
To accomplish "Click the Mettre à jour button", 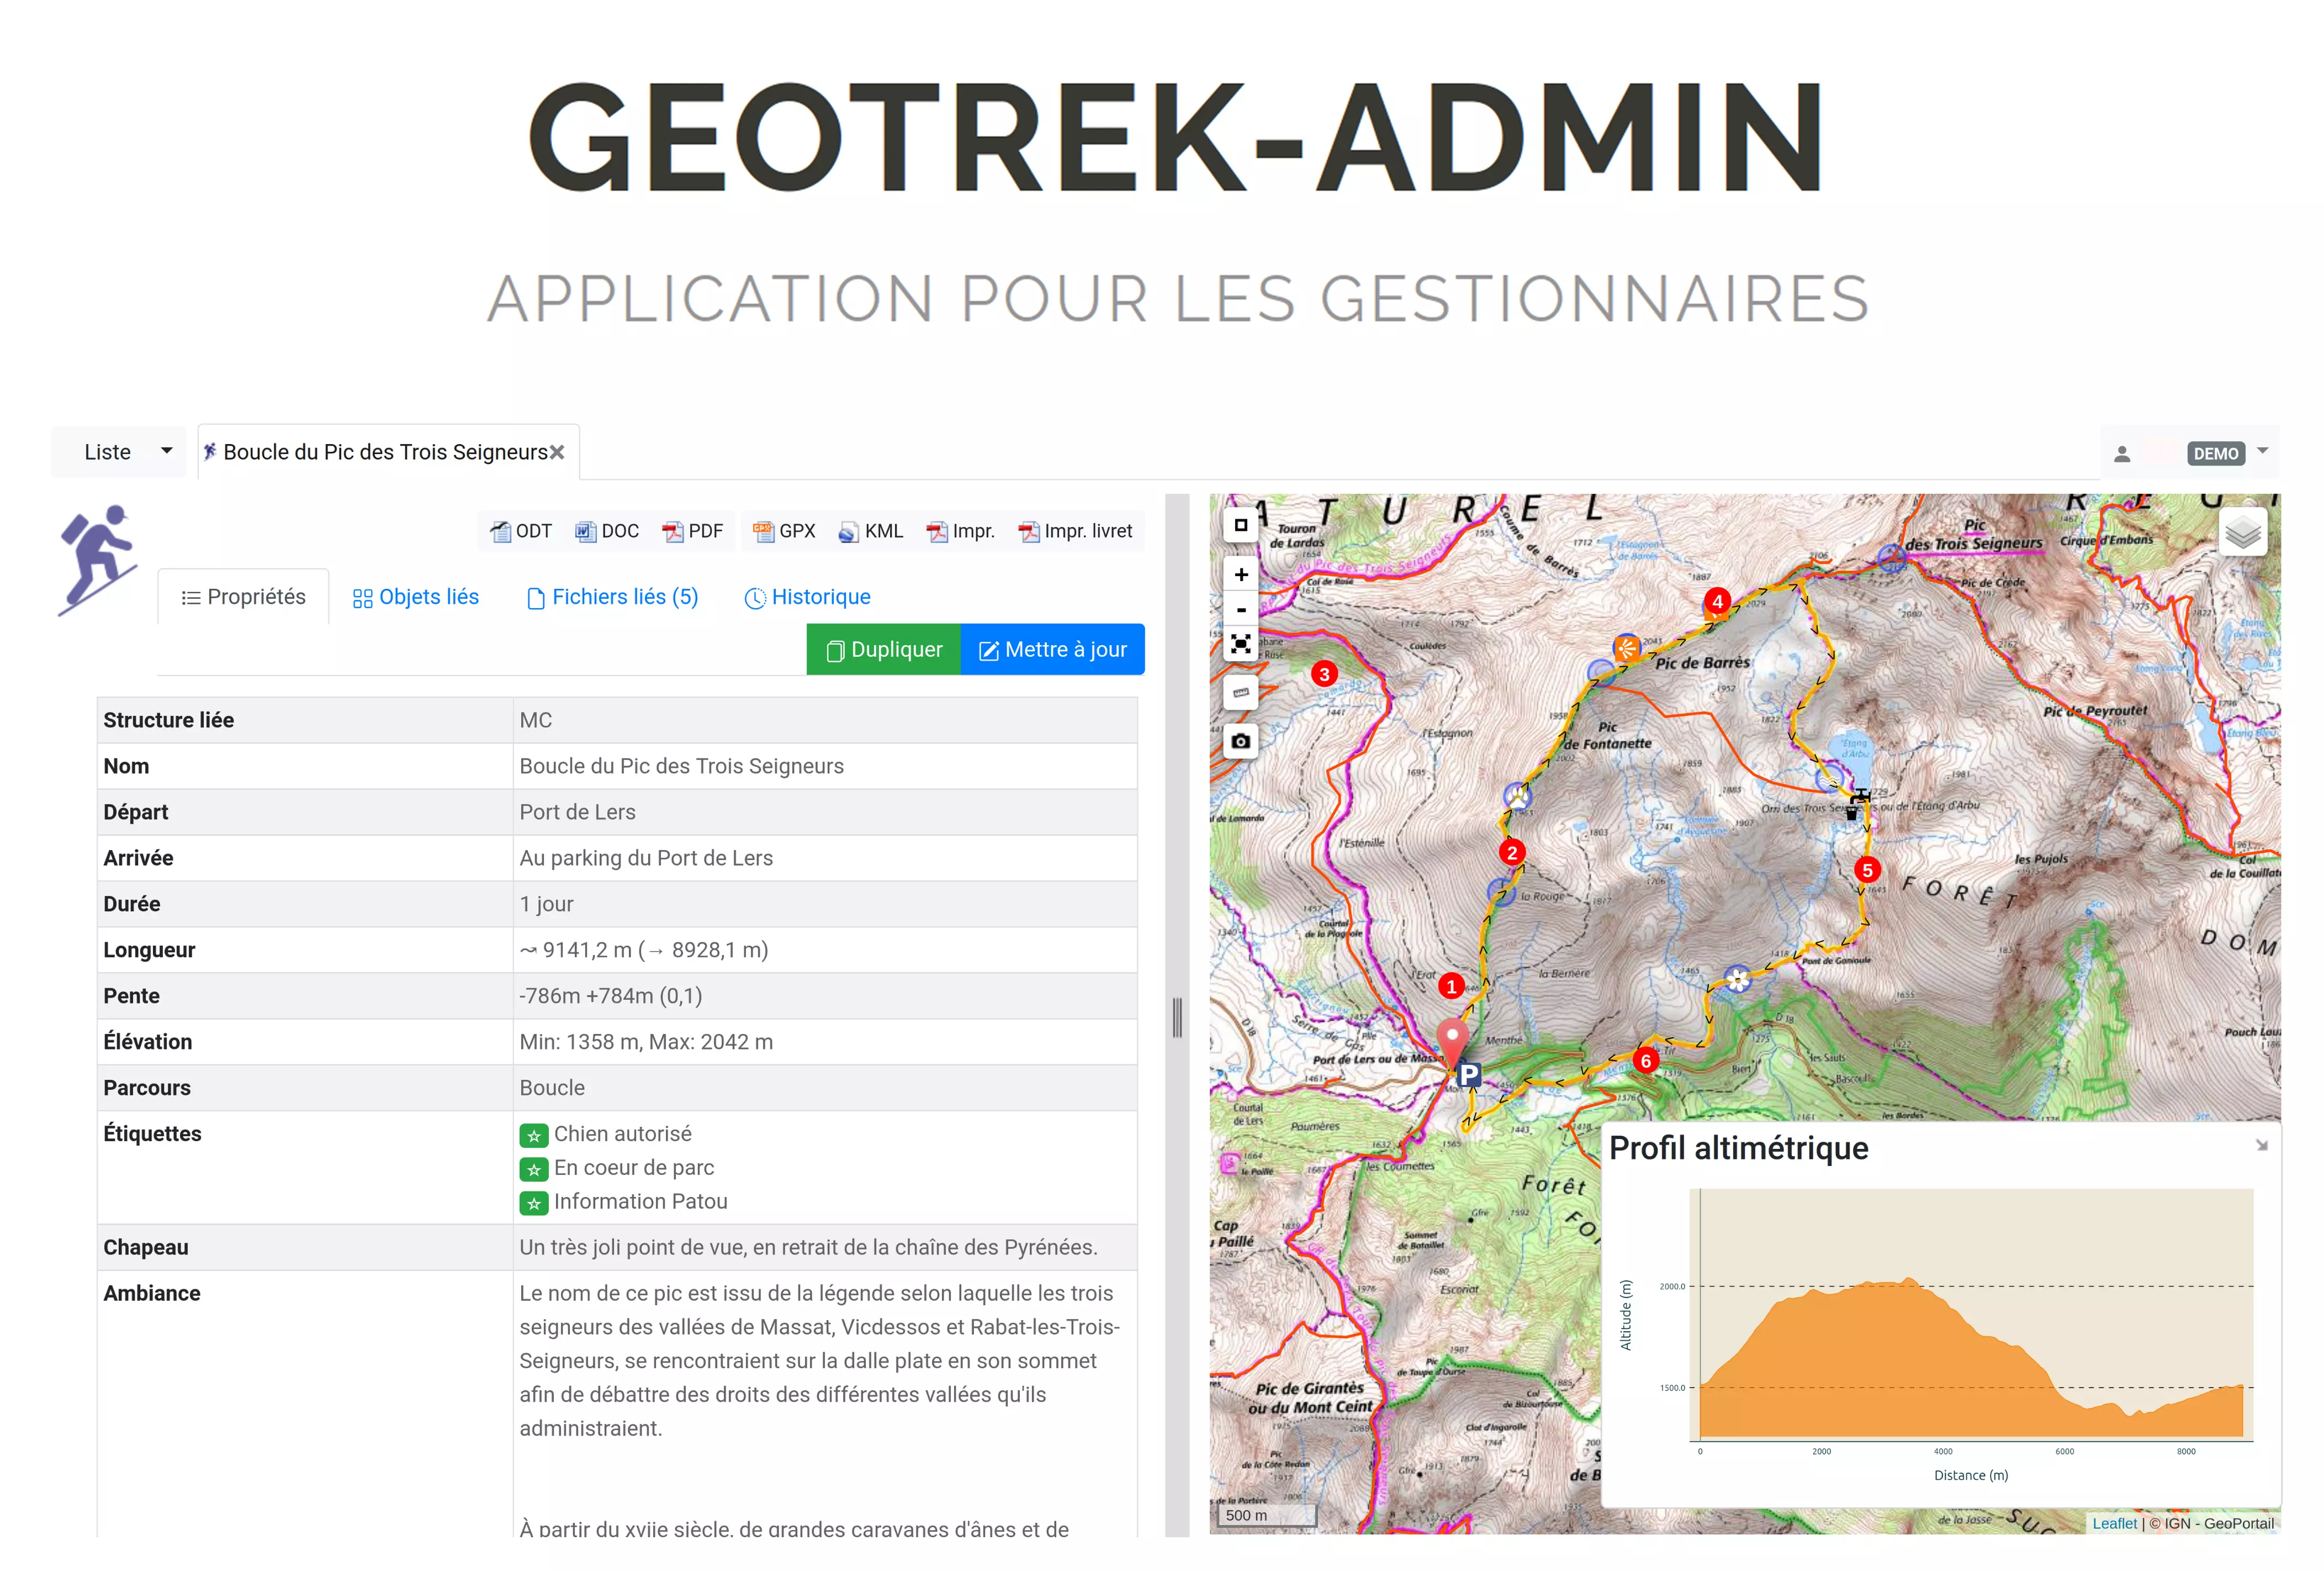I will (1052, 650).
